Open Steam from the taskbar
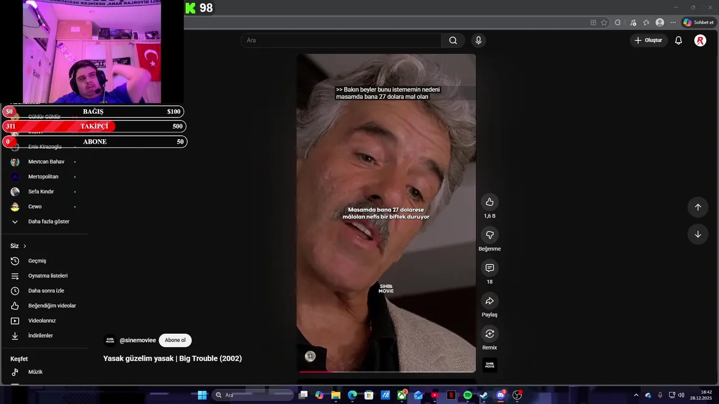Image resolution: width=719 pixels, height=404 pixels. (x=484, y=395)
